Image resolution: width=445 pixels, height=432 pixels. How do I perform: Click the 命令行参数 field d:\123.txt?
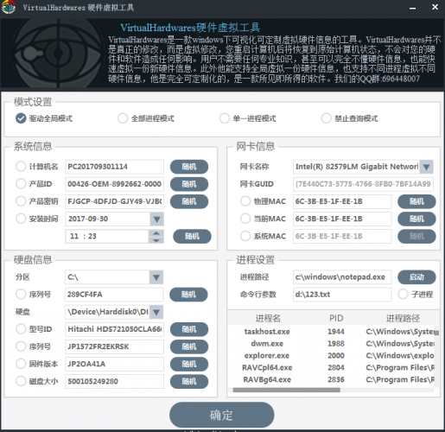pyautogui.click(x=342, y=295)
